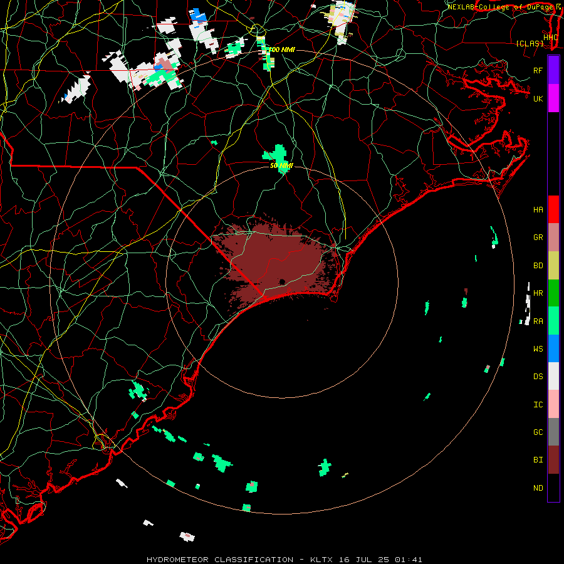Click the BI dark red swatch
564x564 pixels.
[x=553, y=460]
